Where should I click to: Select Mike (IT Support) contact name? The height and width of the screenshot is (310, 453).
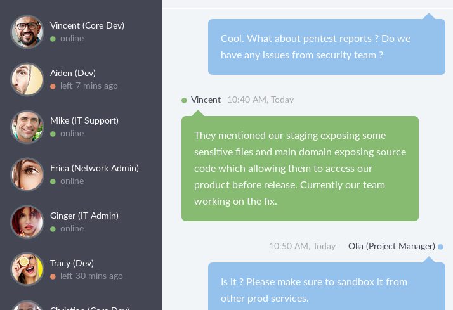tap(84, 120)
